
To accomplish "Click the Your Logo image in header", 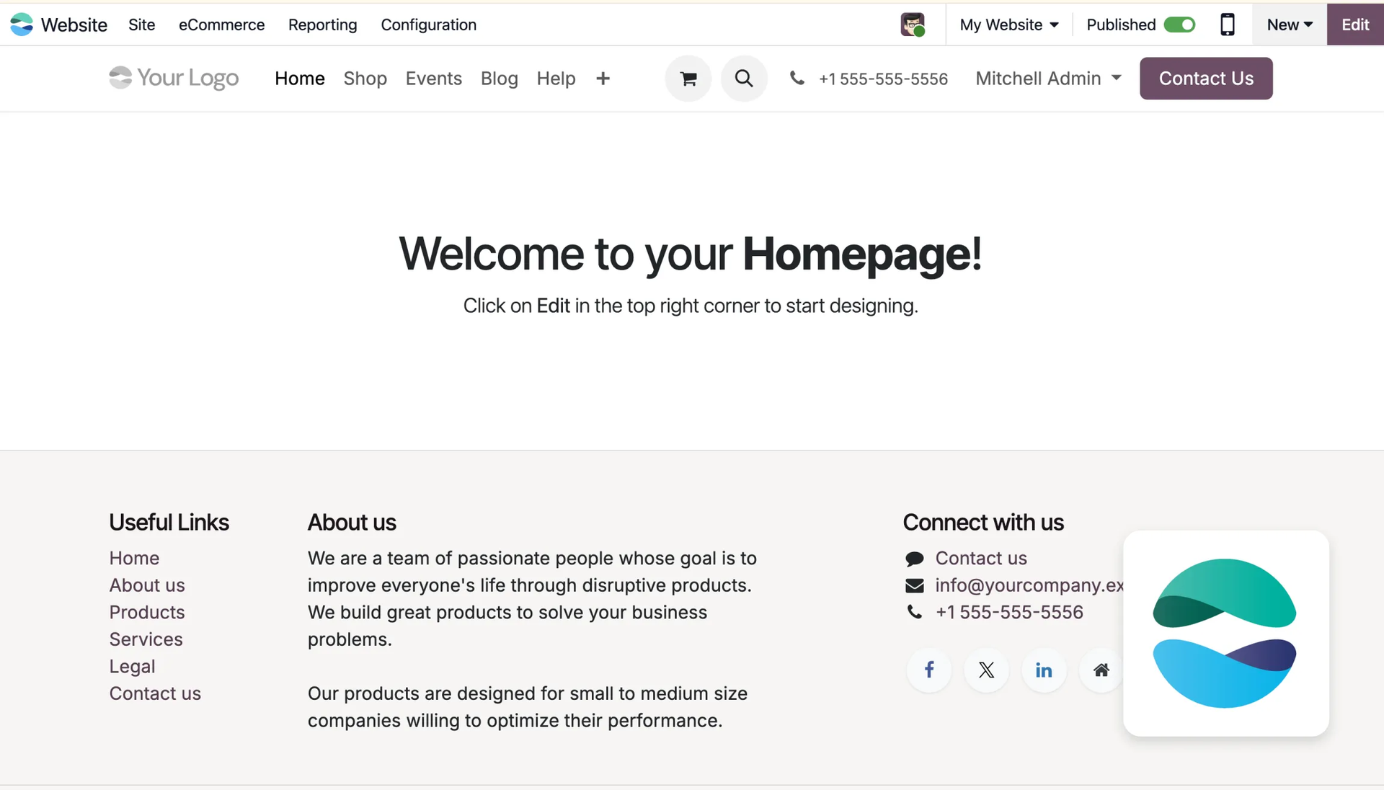I will click(x=174, y=78).
